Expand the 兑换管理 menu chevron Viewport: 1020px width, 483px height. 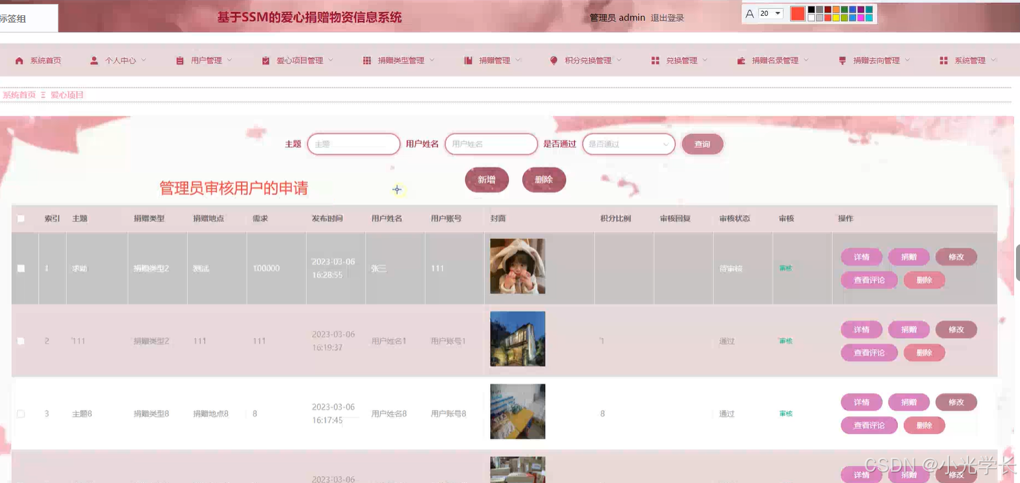pos(705,60)
